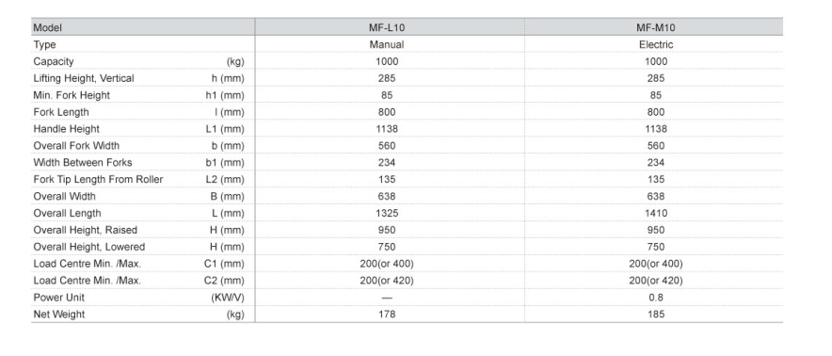Click the MF-M10 model column header
Image resolution: width=832 pixels, height=356 pixels.
[656, 27]
